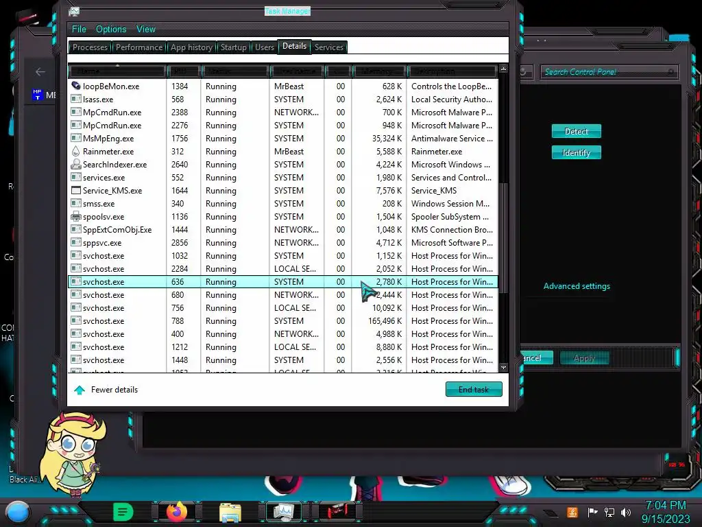Open the Start orb on the taskbar
The height and width of the screenshot is (527, 702).
click(18, 512)
